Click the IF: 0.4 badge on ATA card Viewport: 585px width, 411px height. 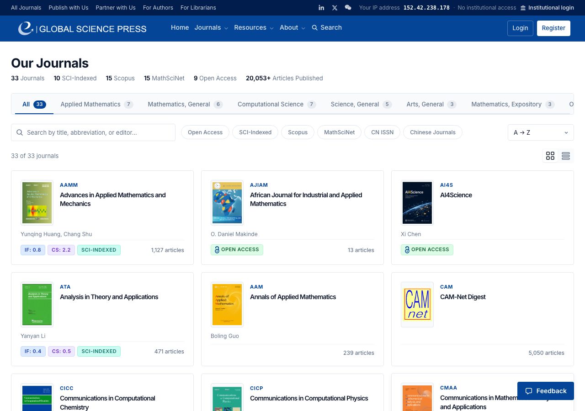33,351
